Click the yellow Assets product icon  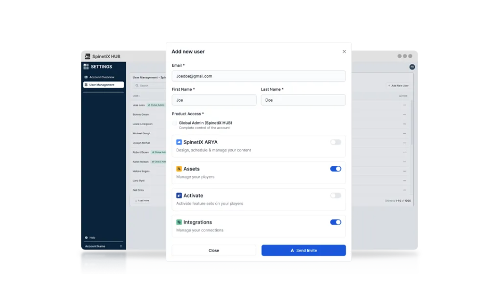tap(179, 169)
